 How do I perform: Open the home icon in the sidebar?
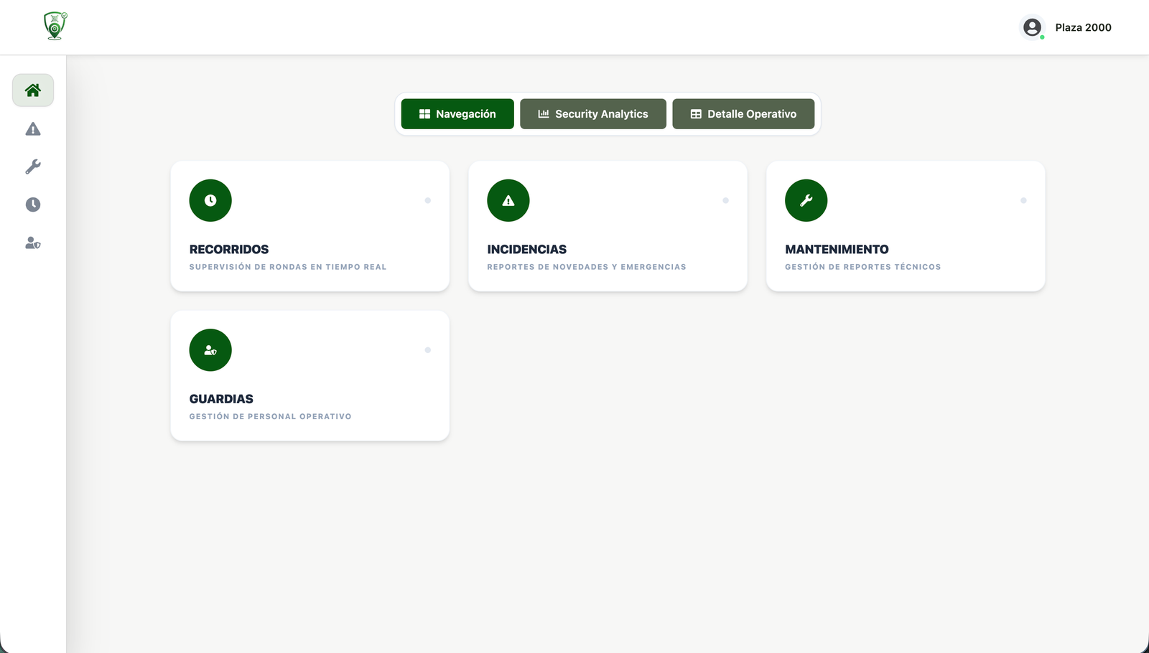click(x=33, y=90)
